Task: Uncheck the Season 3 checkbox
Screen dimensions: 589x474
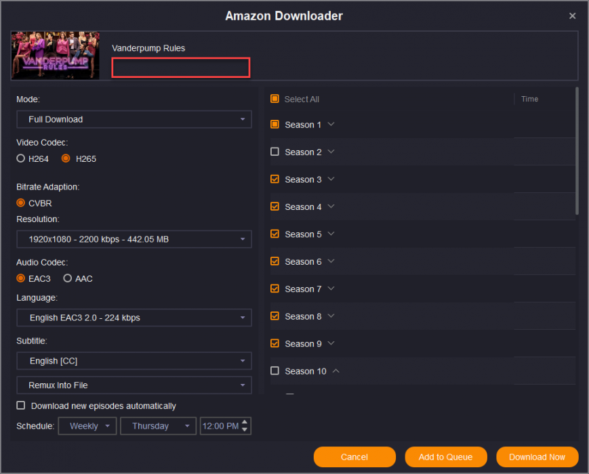Action: coord(275,179)
